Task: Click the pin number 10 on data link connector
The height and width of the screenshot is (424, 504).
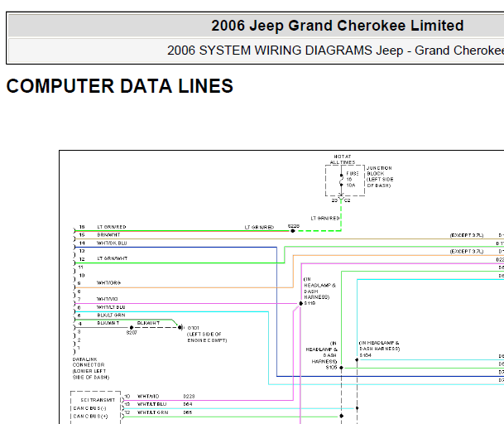Action: 82,276
